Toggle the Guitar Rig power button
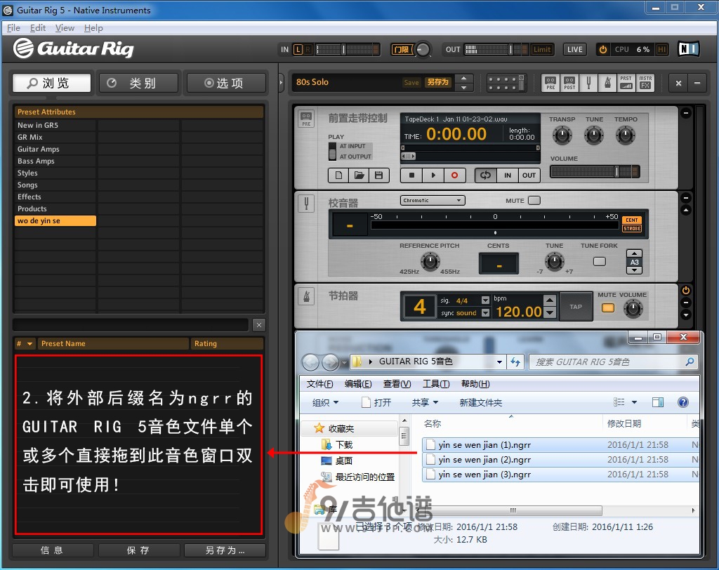This screenshot has width=719, height=570. (603, 49)
